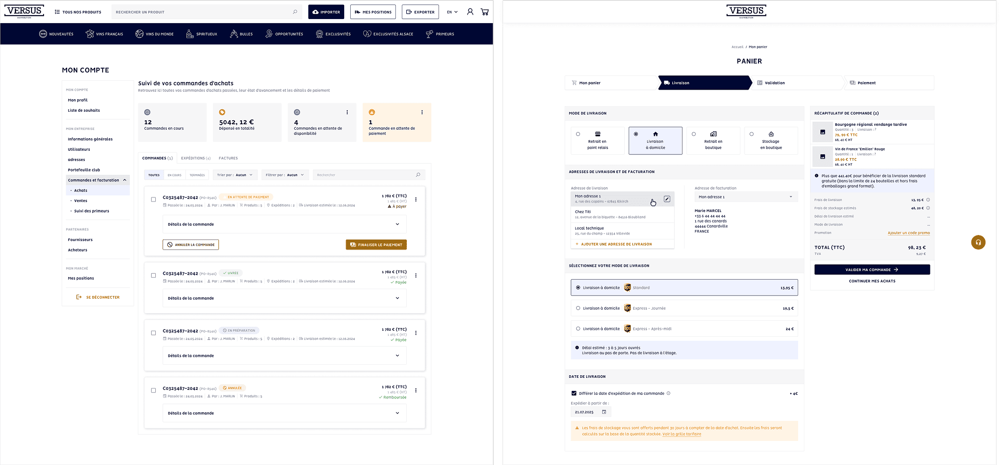Open the shopping cart icon in header

(x=484, y=12)
